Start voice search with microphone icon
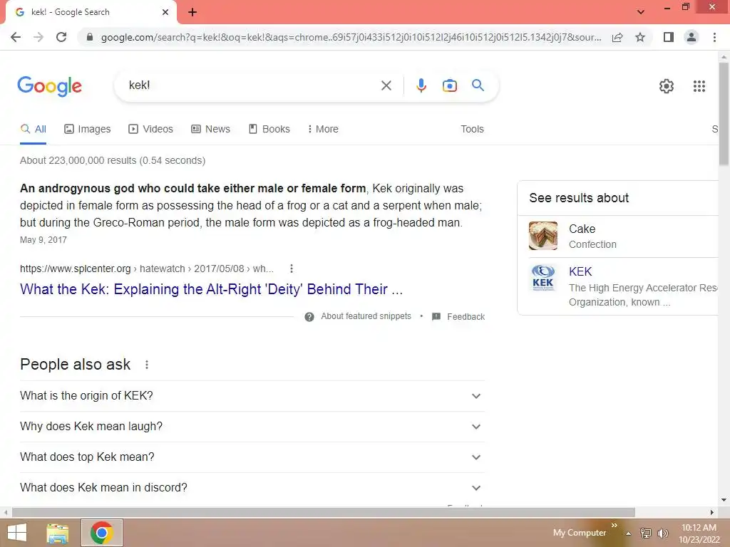The image size is (730, 547). [421, 85]
